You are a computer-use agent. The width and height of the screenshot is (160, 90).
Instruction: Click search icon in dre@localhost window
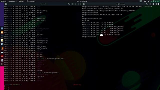147,4
